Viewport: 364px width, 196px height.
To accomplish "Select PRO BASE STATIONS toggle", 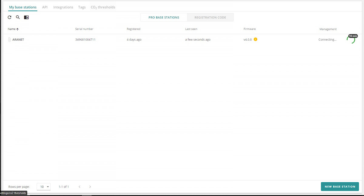I will tap(164, 17).
